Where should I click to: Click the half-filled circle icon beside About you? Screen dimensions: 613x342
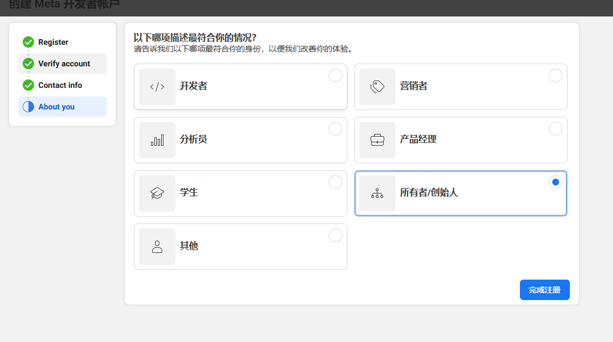[x=28, y=106]
